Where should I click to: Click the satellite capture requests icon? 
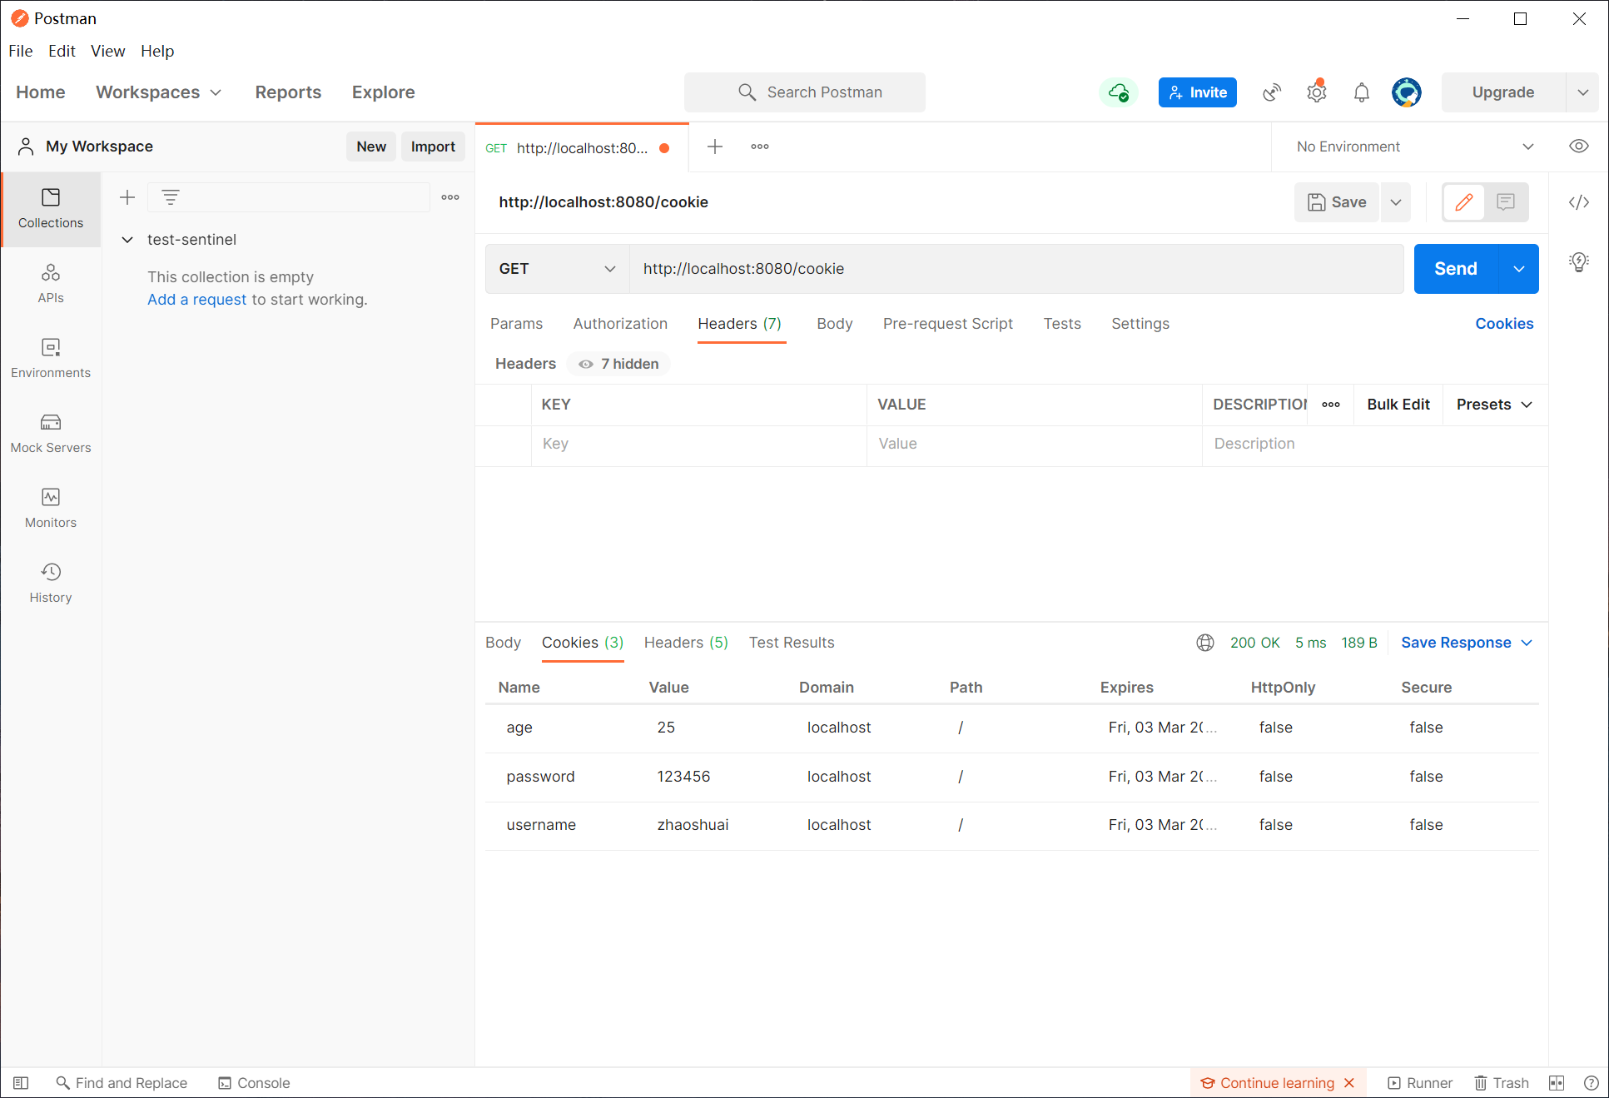(x=1272, y=92)
